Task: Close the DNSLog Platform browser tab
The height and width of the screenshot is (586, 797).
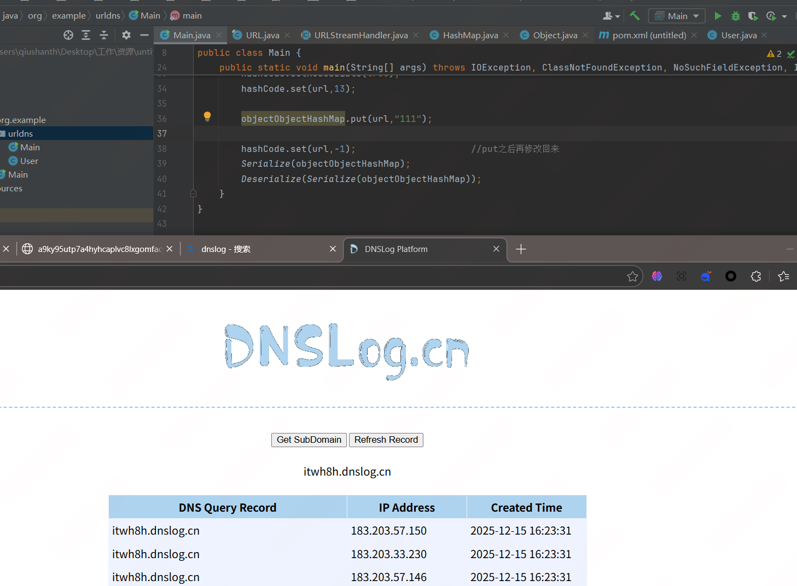Action: [496, 249]
